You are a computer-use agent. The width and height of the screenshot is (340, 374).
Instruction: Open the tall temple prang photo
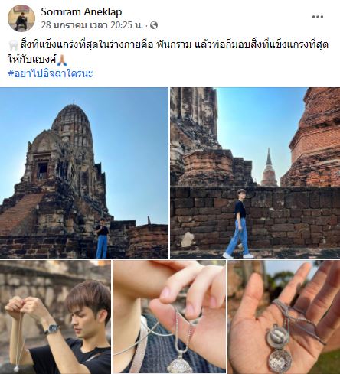(84, 173)
